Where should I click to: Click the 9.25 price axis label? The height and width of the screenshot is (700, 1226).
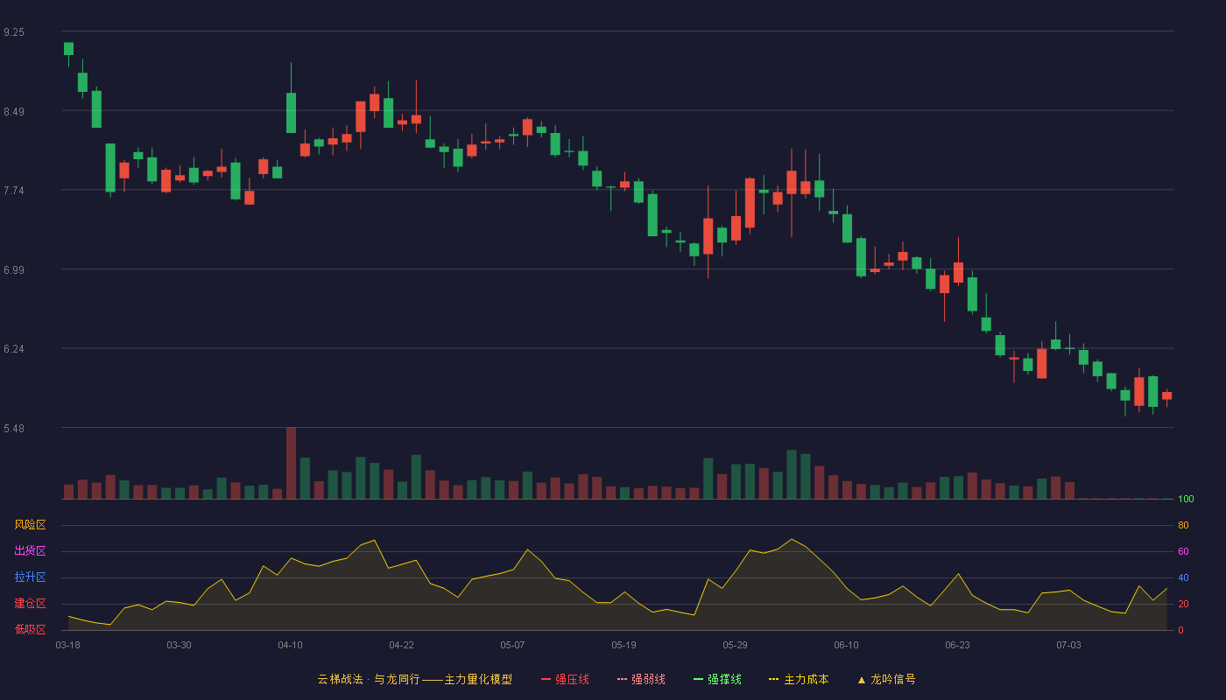(x=14, y=31)
